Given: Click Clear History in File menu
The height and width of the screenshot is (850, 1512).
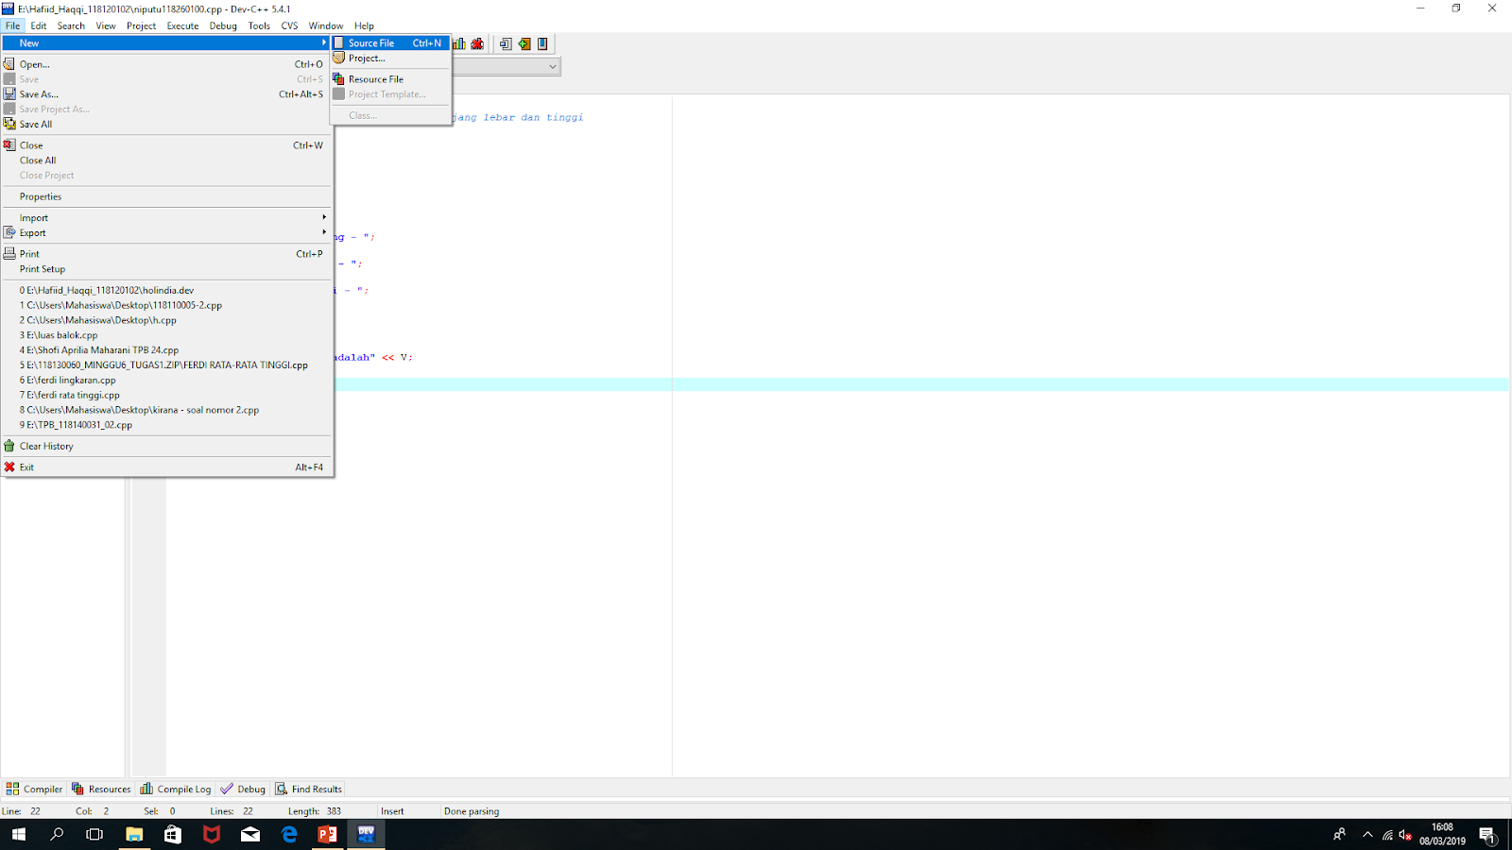Looking at the screenshot, I should coord(166,446).
